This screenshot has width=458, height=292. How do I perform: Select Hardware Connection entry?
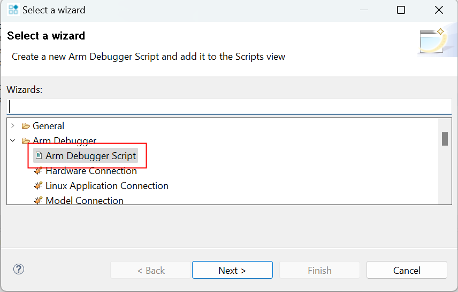coord(91,171)
